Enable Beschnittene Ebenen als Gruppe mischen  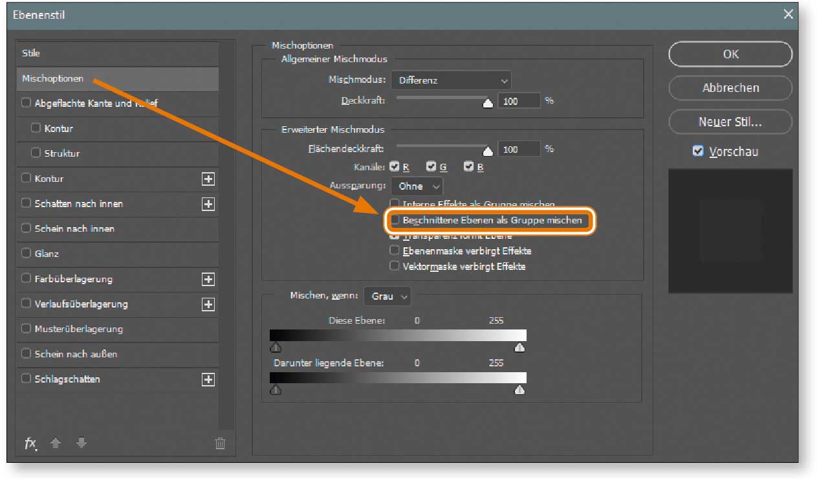(x=395, y=221)
